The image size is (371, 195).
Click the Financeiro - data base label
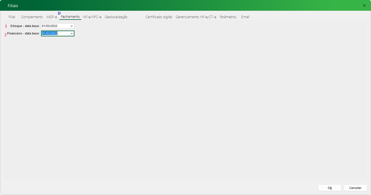pos(23,34)
